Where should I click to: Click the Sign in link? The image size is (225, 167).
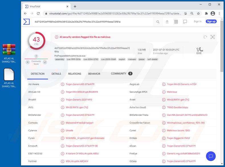(x=198, y=22)
